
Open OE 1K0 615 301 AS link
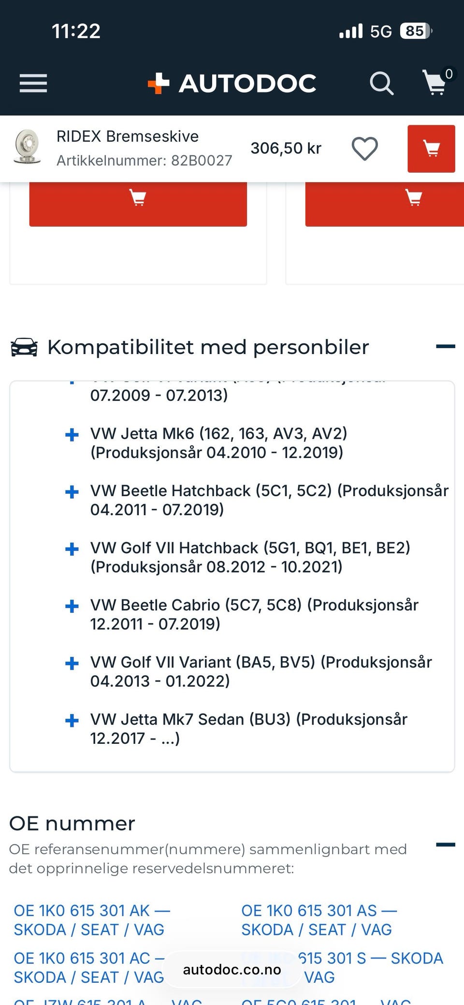[x=319, y=920]
